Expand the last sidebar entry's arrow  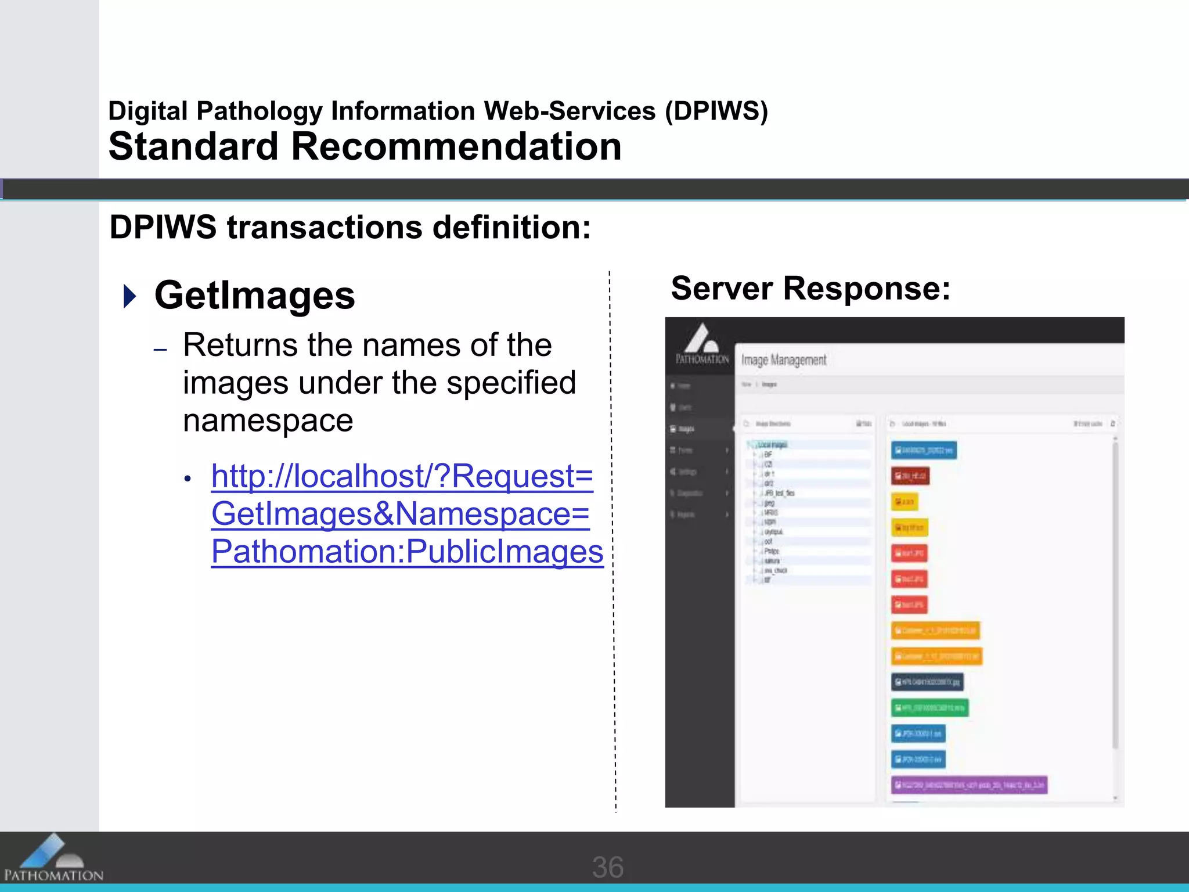point(727,515)
